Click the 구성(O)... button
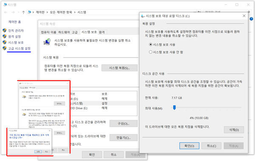 (124, 124)
